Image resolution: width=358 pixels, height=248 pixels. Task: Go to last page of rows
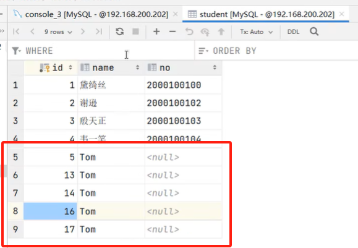tap(99, 32)
